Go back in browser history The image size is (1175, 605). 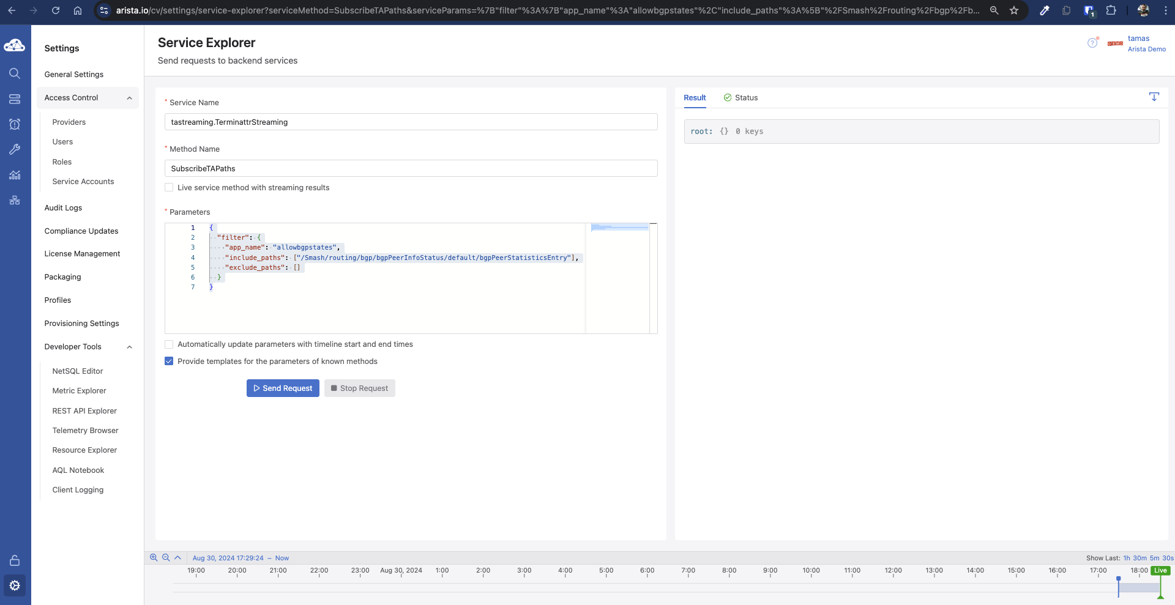click(x=12, y=10)
